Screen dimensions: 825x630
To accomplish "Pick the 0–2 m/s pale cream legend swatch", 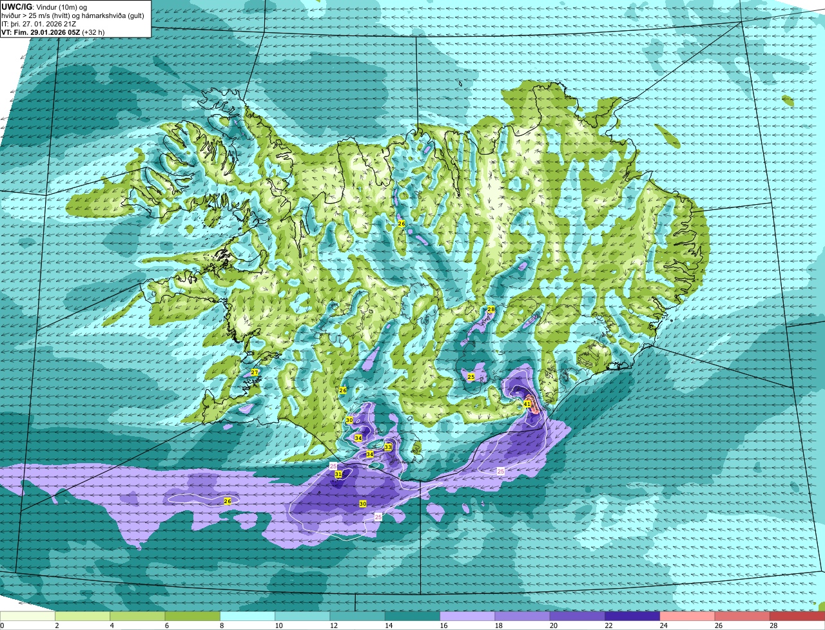I will click(28, 616).
